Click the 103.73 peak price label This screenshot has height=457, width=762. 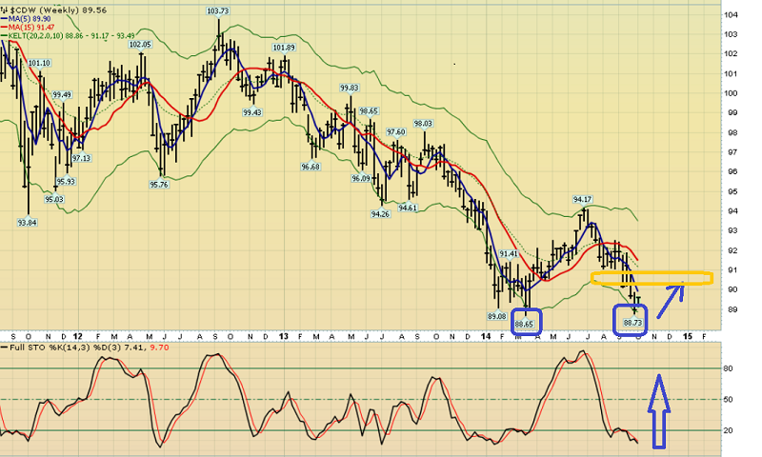217,11
